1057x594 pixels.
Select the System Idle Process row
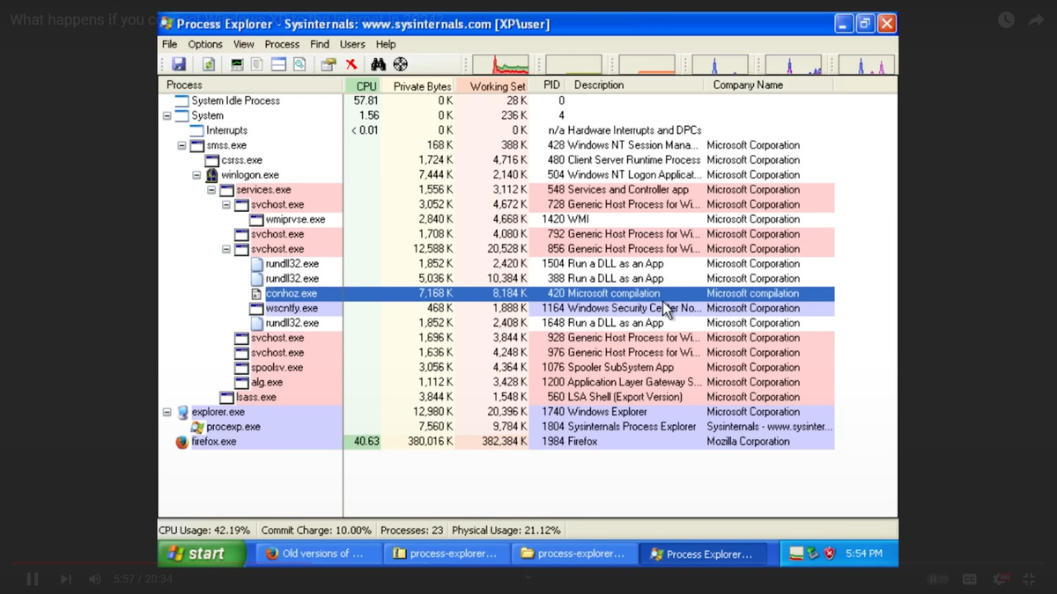click(497, 101)
